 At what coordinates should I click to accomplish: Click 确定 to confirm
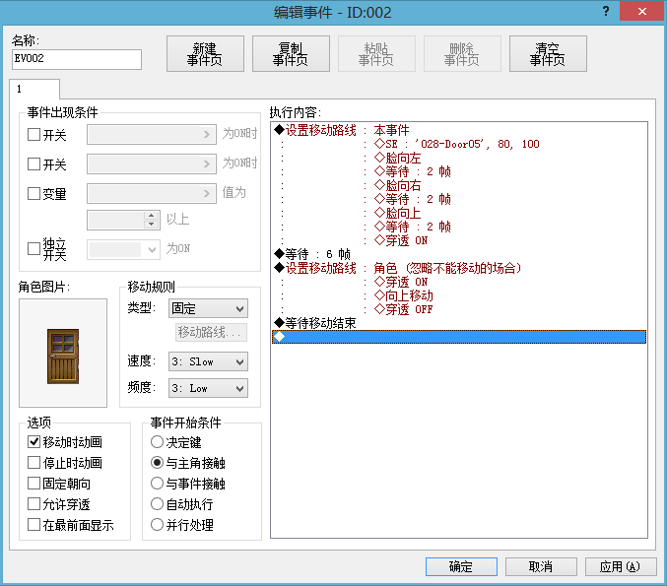[461, 567]
